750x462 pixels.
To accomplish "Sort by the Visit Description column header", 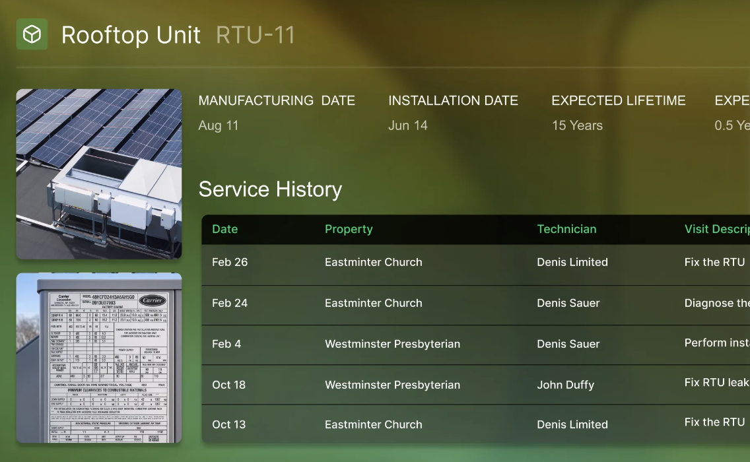I will click(717, 229).
